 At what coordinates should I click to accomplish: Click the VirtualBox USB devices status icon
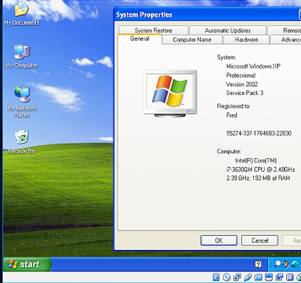248,277
